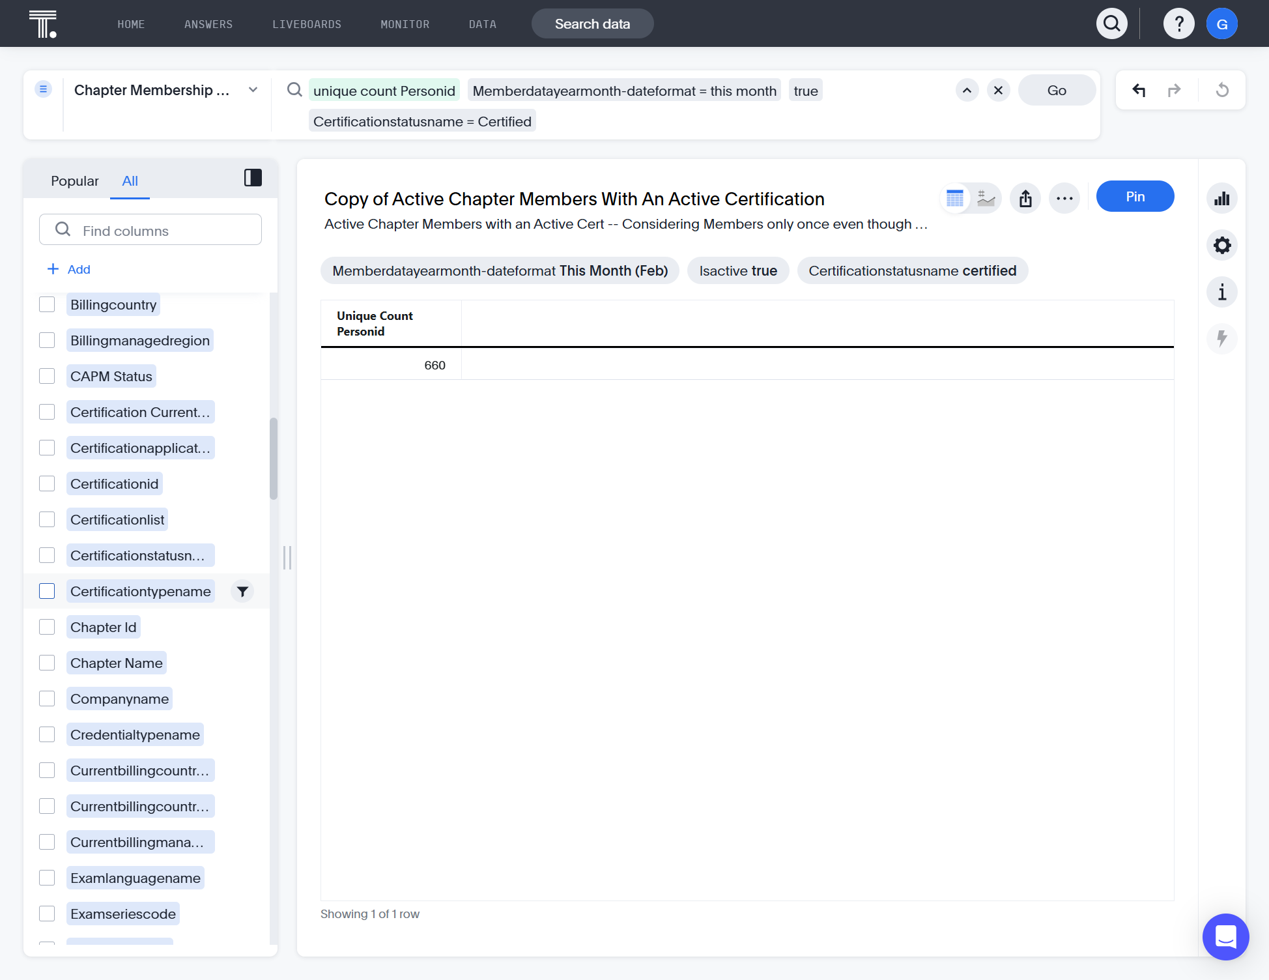
Task: Check the Billingcountry column checkbox
Action: (47, 305)
